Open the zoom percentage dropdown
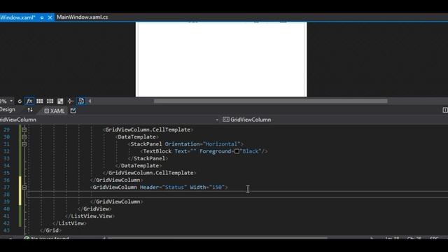 (x=11, y=101)
